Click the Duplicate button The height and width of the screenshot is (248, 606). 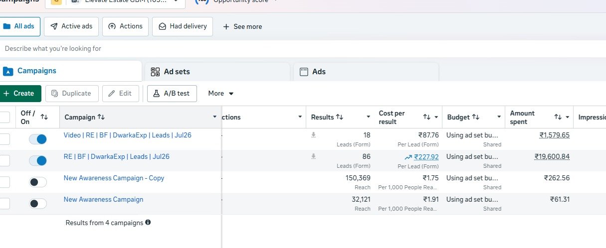point(72,93)
